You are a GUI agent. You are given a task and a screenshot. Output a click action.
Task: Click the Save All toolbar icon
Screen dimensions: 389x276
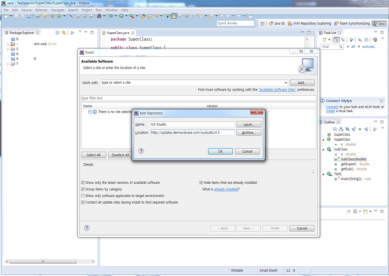tap(22, 16)
